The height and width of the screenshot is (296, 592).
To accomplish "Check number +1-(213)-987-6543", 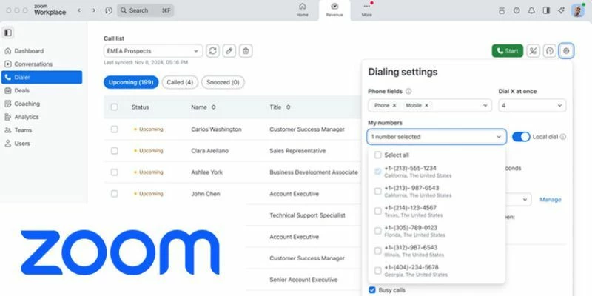I will [377, 192].
